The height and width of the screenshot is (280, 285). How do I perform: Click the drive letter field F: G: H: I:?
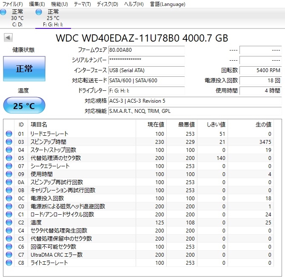tap(146, 91)
